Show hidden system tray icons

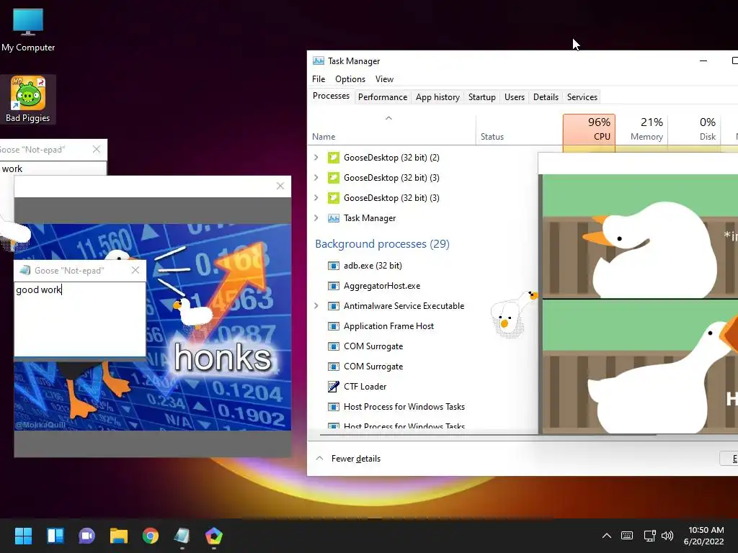(607, 536)
